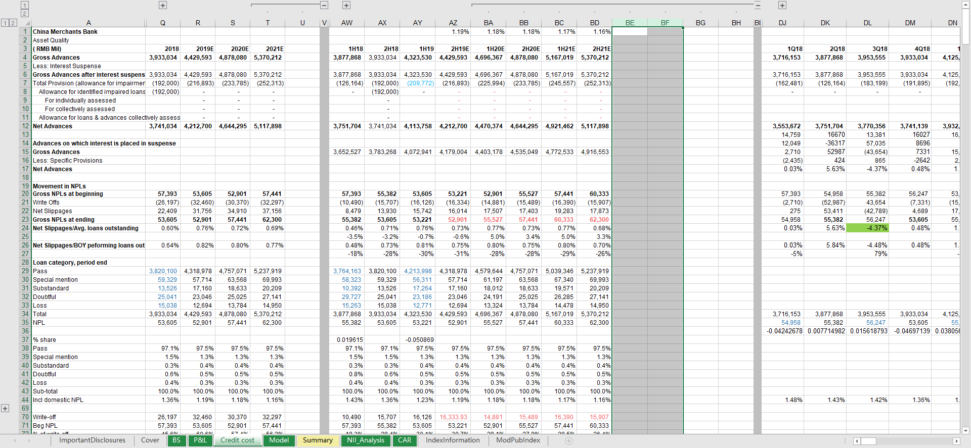
Task: Add a new sheet with plus icon
Action: pyautogui.click(x=569, y=441)
